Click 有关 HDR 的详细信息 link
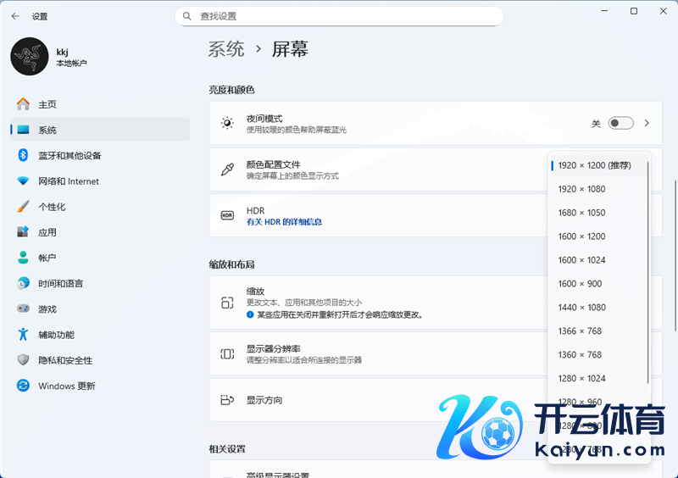The height and width of the screenshot is (478, 678). [x=284, y=222]
